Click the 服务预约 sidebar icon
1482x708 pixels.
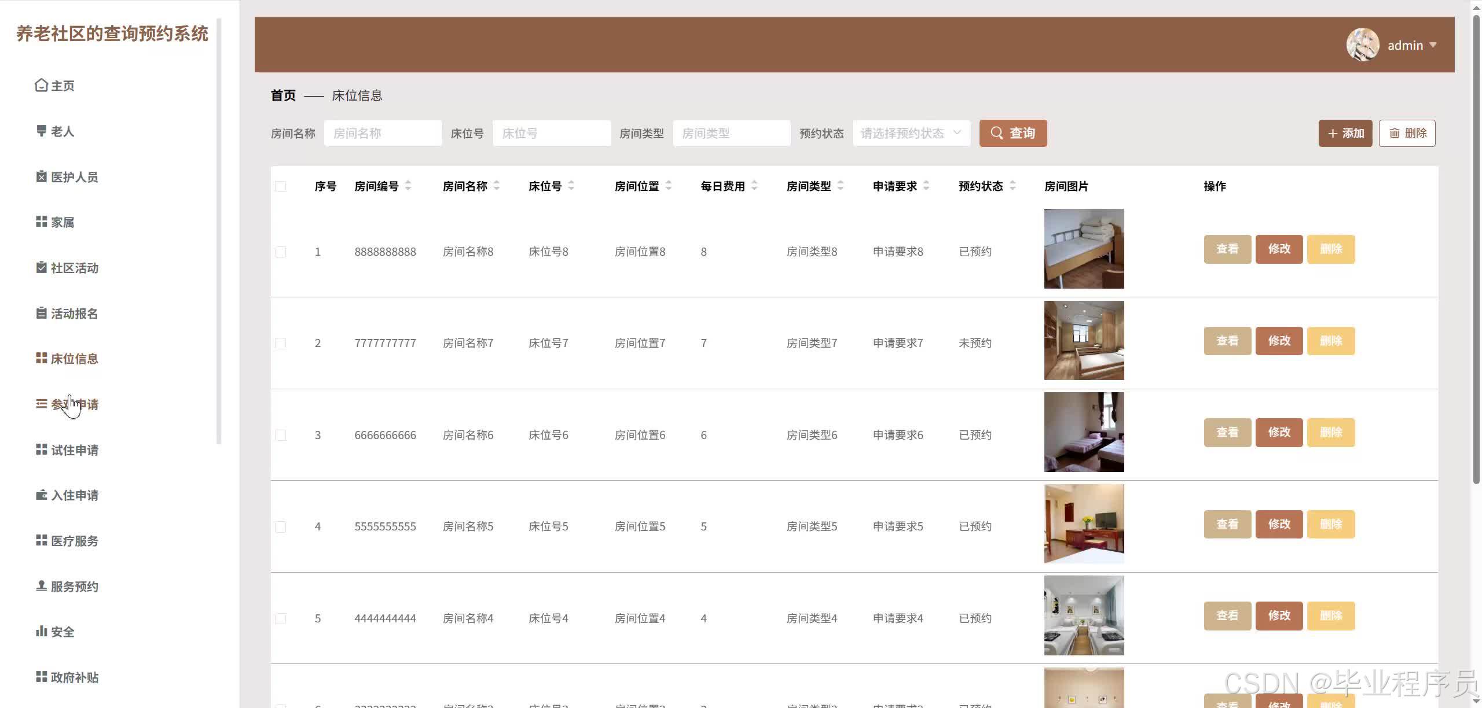[x=41, y=586]
